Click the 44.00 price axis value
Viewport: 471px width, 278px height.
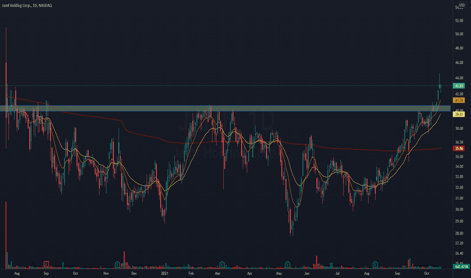[x=459, y=78]
